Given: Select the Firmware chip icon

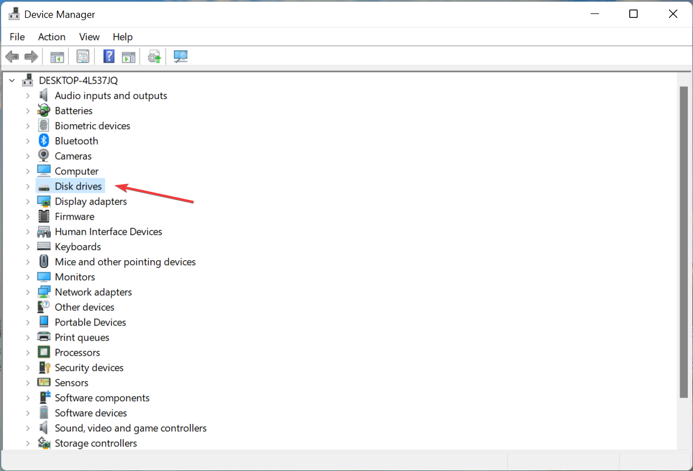Looking at the screenshot, I should 44,216.
